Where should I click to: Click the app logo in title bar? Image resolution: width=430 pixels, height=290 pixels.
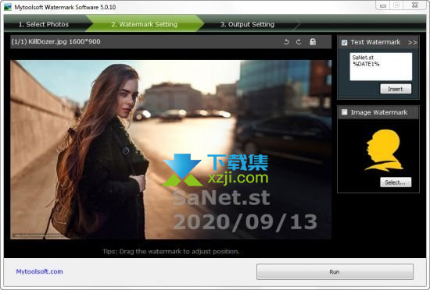click(7, 7)
